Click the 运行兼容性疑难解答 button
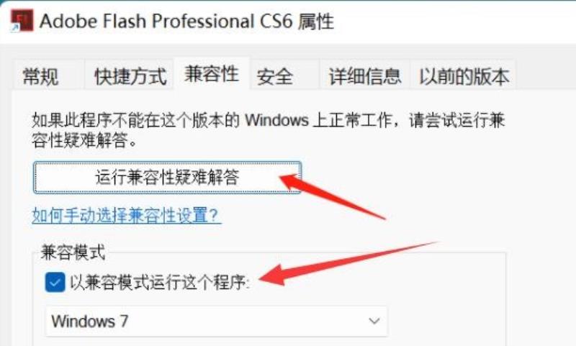The width and height of the screenshot is (576, 346). click(x=167, y=177)
